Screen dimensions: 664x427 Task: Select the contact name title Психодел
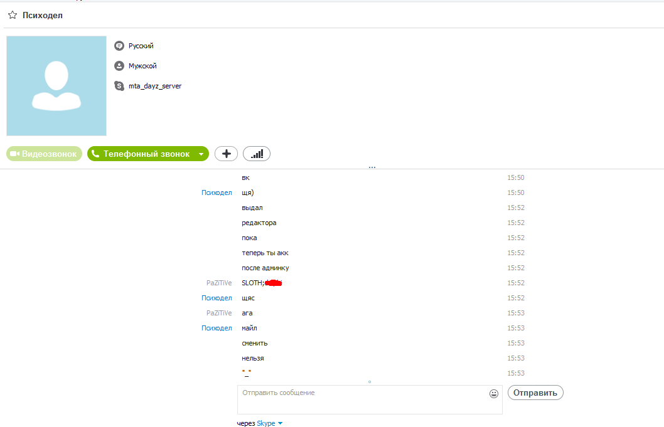click(42, 15)
